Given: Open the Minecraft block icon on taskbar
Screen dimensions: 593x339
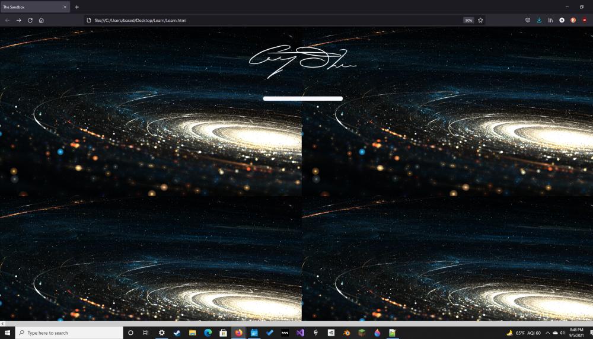Looking at the screenshot, I should [362, 332].
